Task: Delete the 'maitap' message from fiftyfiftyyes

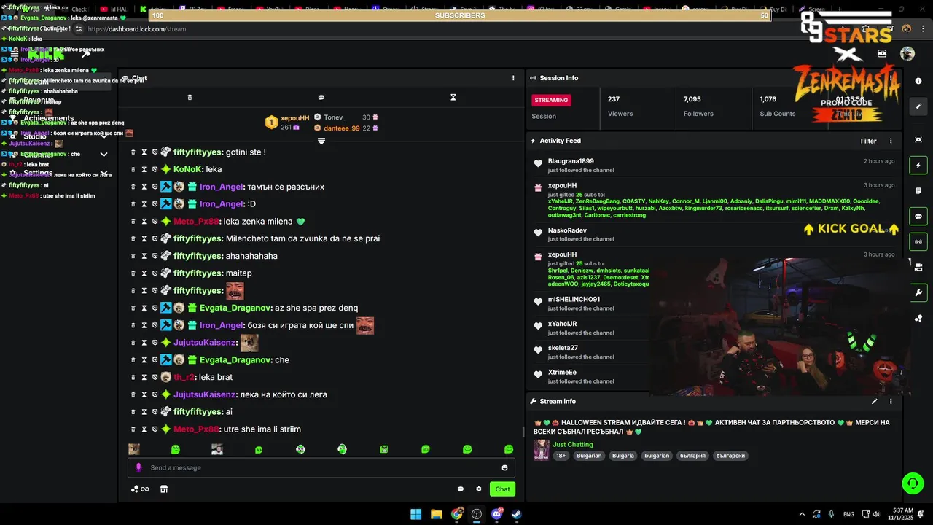Action: coord(133,273)
